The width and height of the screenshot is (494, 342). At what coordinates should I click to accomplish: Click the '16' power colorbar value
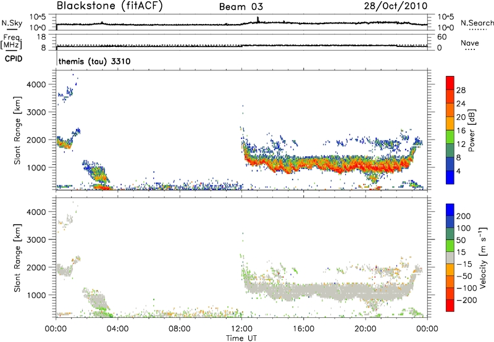click(461, 131)
